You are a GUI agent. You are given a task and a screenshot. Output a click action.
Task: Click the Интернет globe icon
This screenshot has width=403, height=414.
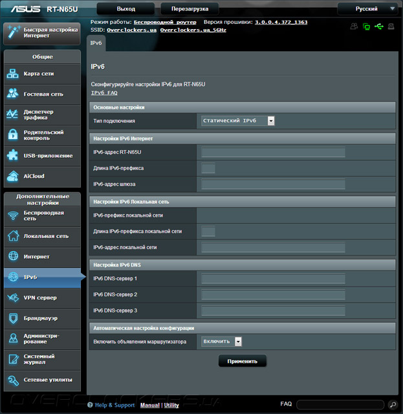[13, 256]
